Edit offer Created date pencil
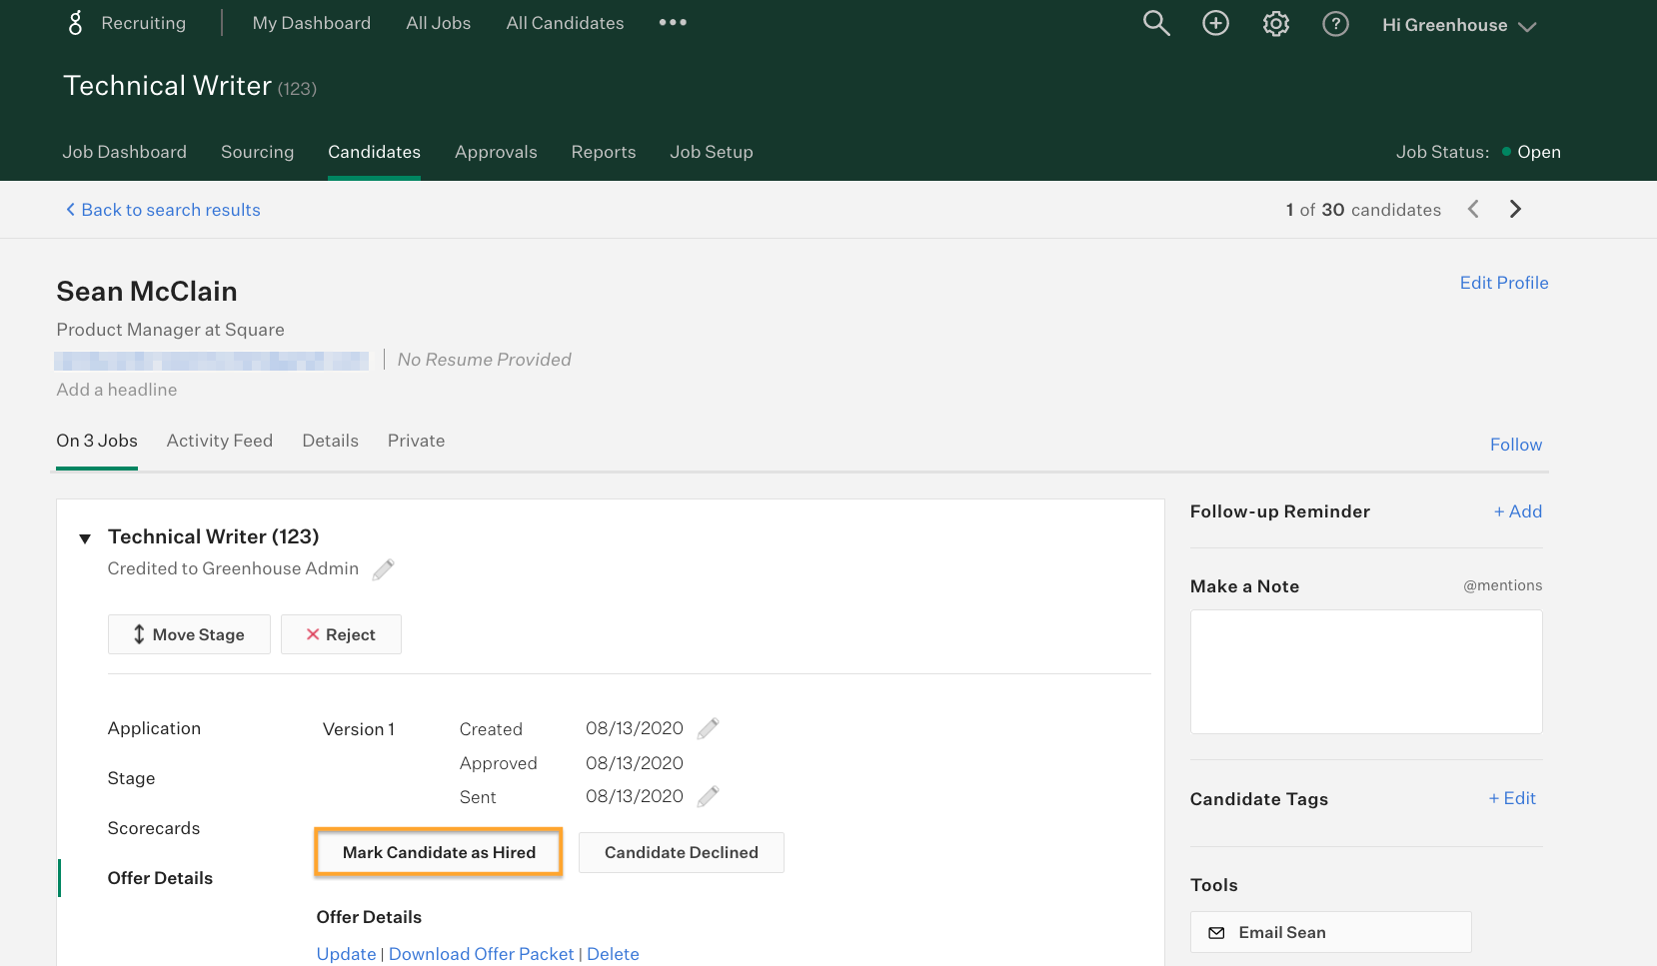 point(708,729)
